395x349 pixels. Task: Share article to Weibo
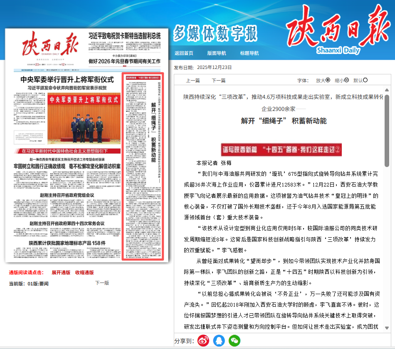(203, 341)
